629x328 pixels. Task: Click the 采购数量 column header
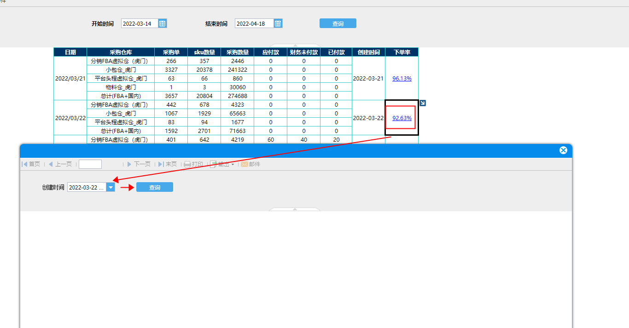coord(238,52)
